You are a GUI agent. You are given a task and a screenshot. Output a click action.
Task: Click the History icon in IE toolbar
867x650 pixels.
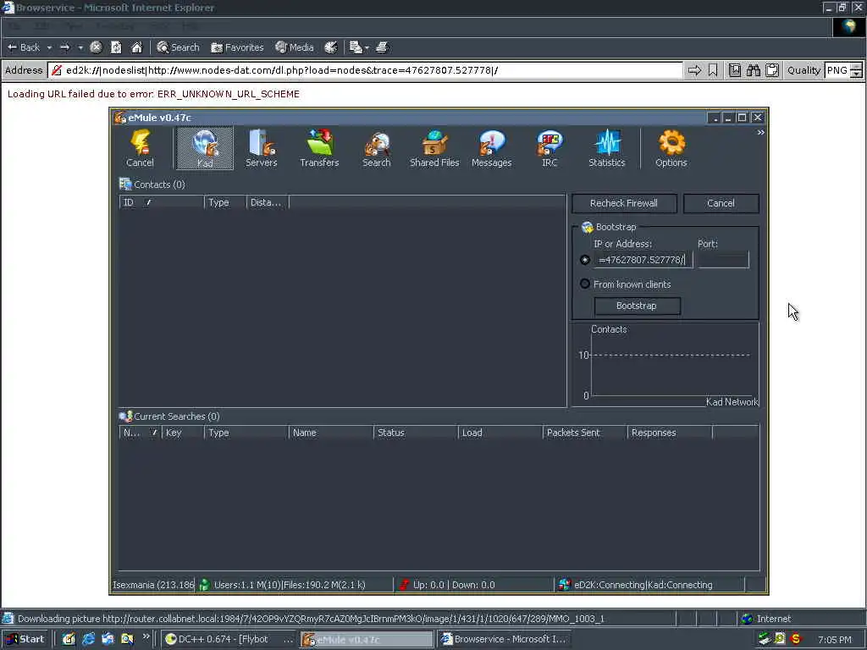(x=331, y=47)
